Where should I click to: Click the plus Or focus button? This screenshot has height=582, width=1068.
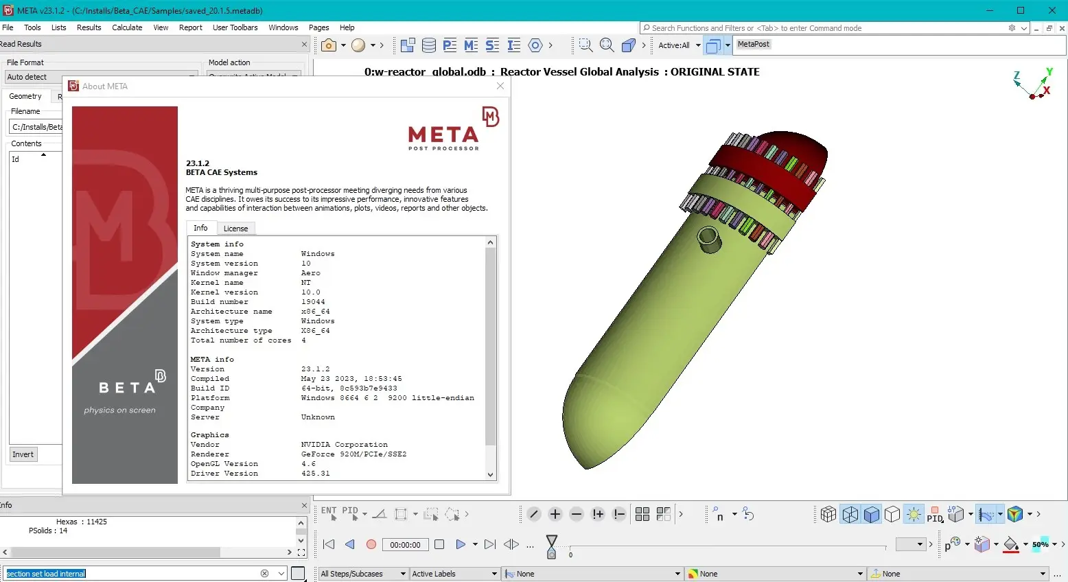click(555, 514)
